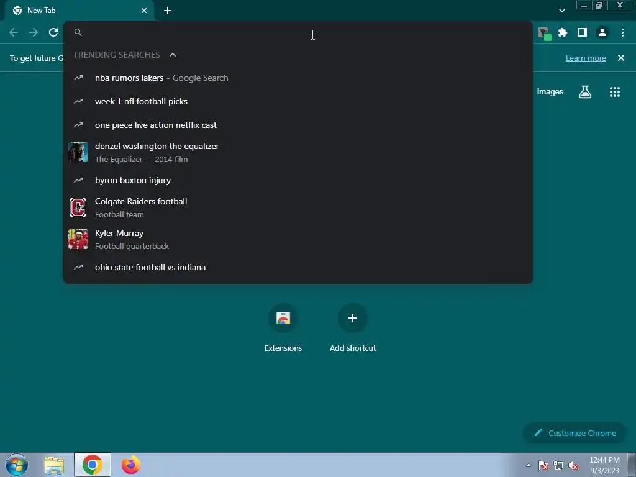Open the network tray icon

pyautogui.click(x=558, y=465)
